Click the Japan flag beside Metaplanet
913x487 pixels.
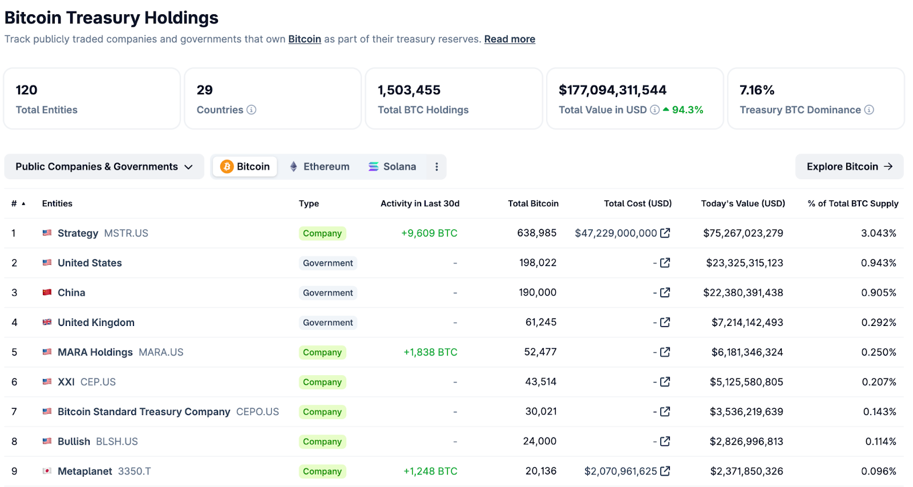point(47,471)
